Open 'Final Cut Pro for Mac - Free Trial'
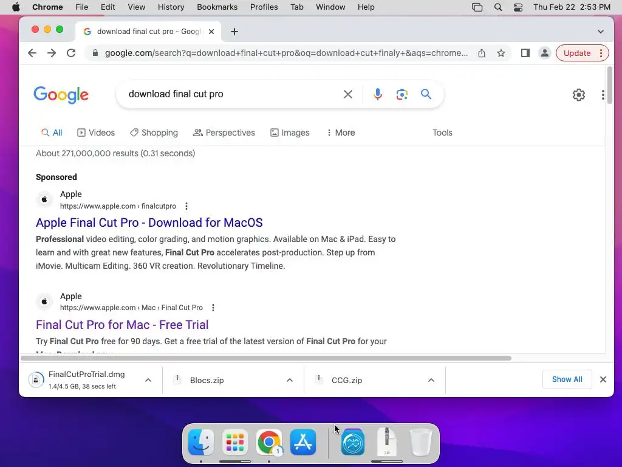 pos(122,325)
